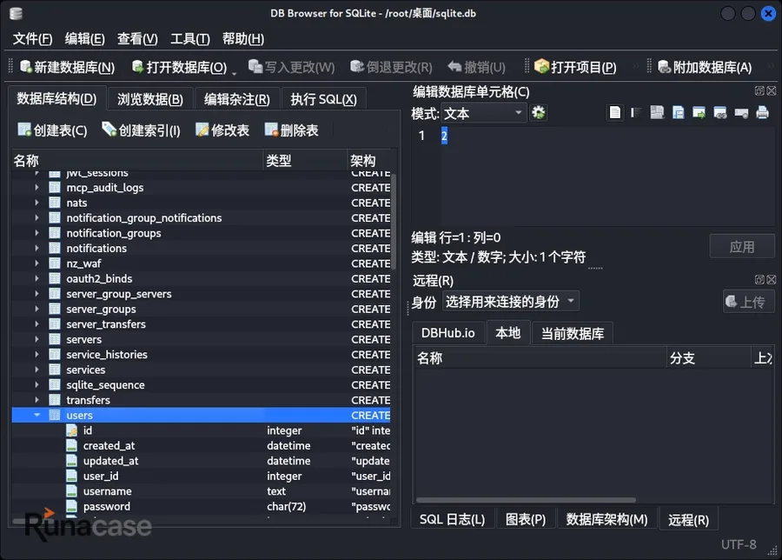Click the float icon of the Edit Cell panel
The width and height of the screenshot is (782, 560).
click(x=759, y=90)
